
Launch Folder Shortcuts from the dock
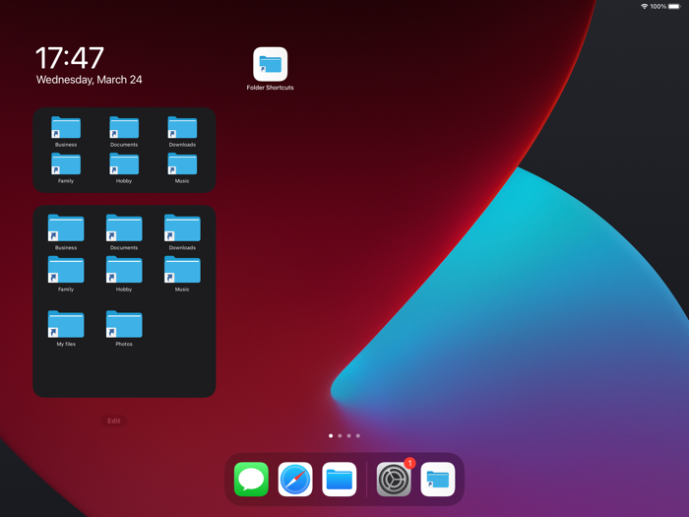(438, 480)
